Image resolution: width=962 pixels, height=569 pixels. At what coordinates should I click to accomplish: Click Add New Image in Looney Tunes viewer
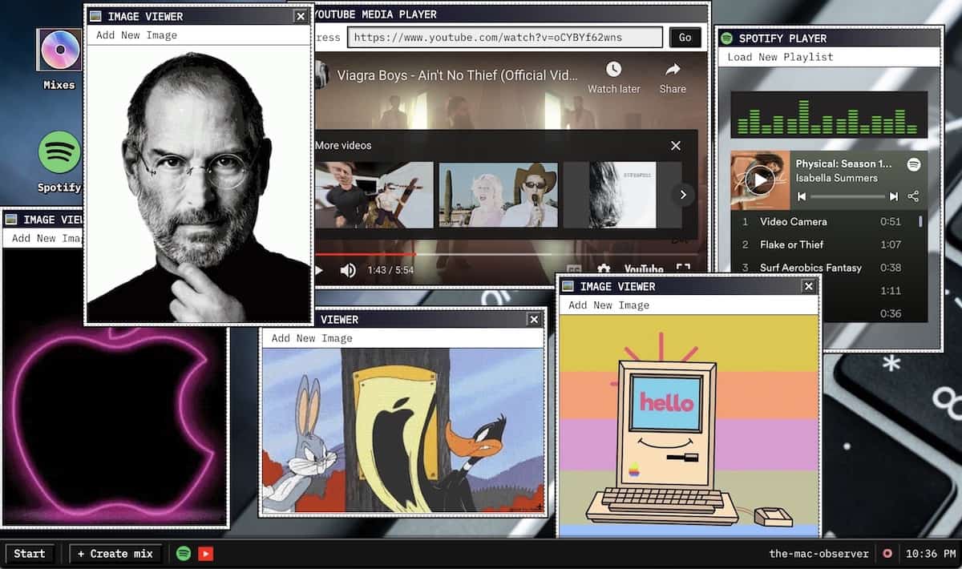(312, 338)
